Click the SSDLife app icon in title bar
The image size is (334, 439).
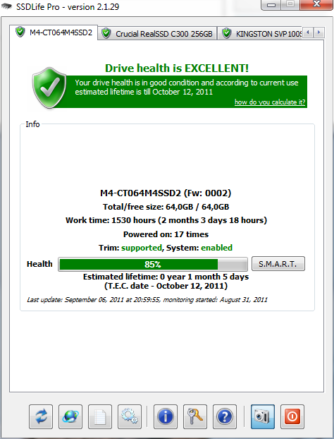pyautogui.click(x=7, y=6)
